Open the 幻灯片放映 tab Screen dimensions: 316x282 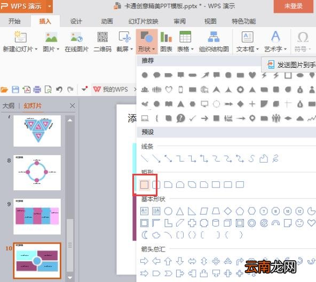point(143,21)
